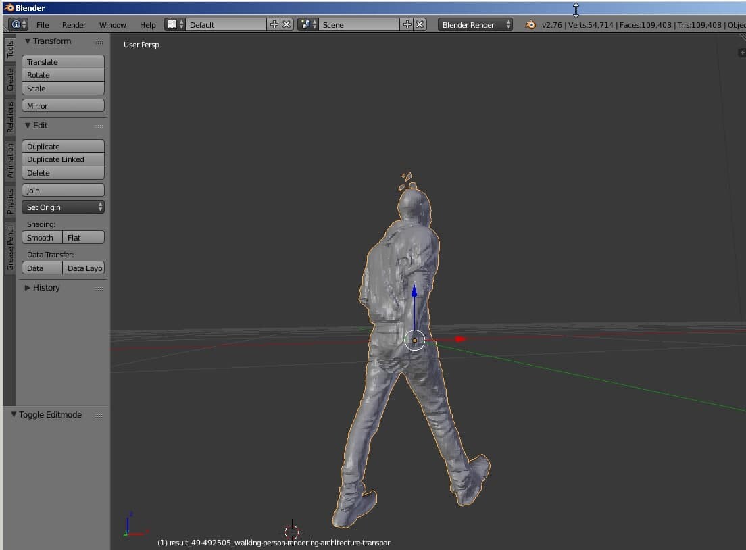The image size is (746, 550).
Task: Open the File menu
Action: [43, 25]
